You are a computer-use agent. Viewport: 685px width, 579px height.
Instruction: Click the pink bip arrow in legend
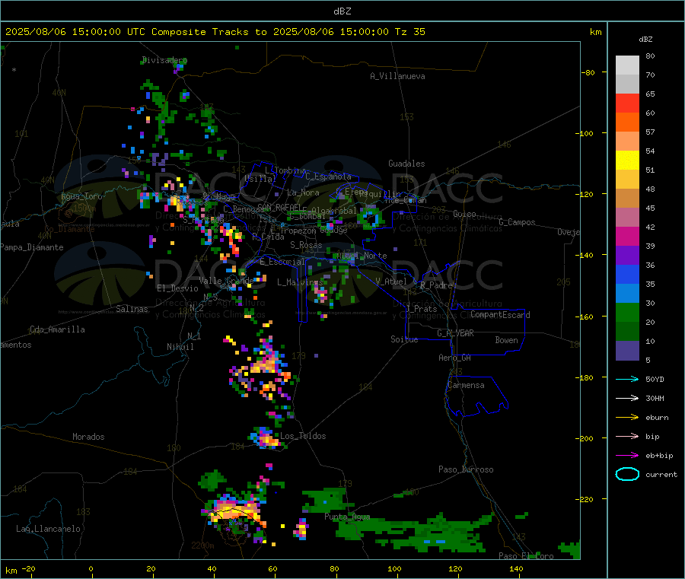[627, 436]
